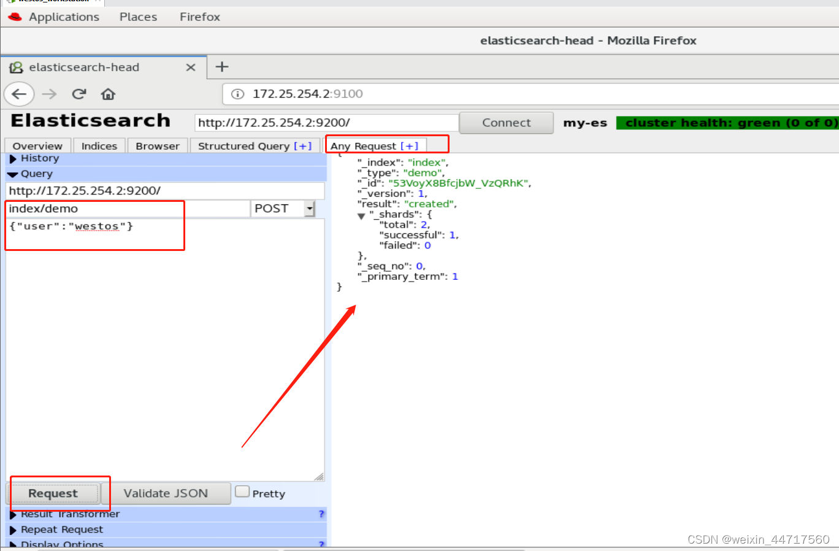Click the JSON request body text area
Image resolution: width=839 pixels, height=551 pixels.
[x=165, y=350]
